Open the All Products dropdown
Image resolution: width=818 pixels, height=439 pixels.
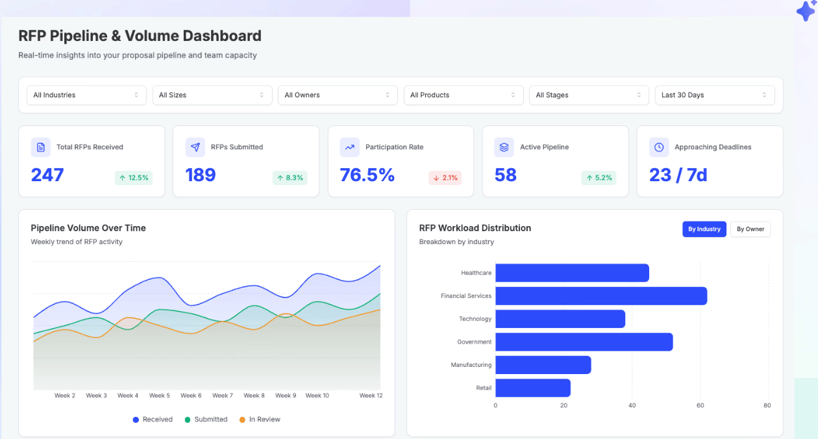coord(463,95)
